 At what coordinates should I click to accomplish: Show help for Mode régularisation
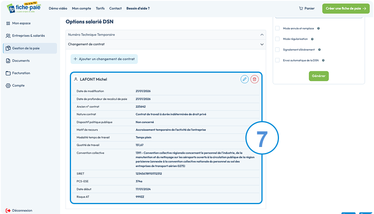click(312, 39)
